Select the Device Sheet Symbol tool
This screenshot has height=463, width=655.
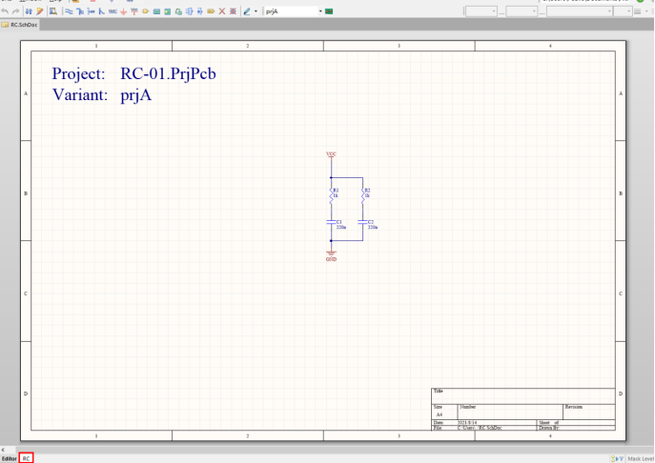(178, 11)
